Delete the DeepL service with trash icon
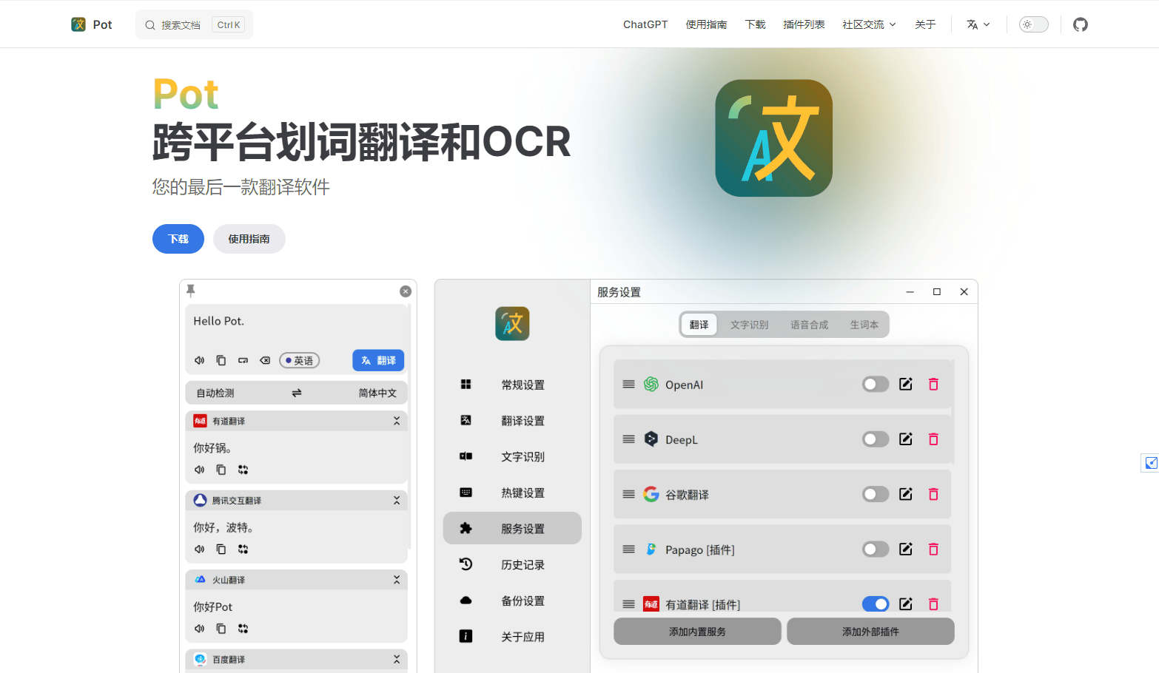Viewport: 1159px width, 673px height. (x=933, y=439)
